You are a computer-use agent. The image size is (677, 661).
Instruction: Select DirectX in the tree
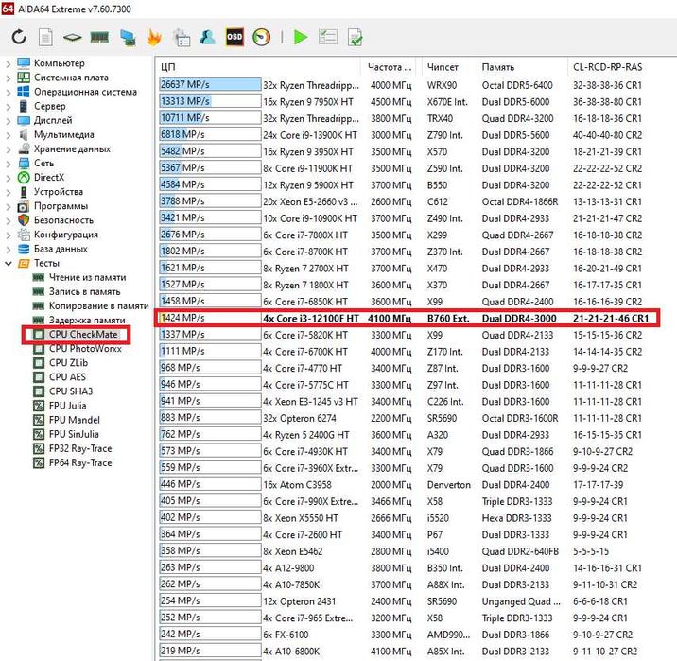(x=49, y=178)
